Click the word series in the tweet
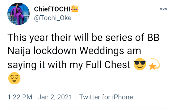 coord(119,38)
